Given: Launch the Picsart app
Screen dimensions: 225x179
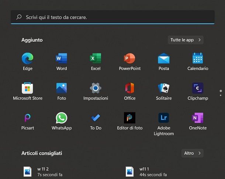Looking at the screenshot, I should coord(28,121).
